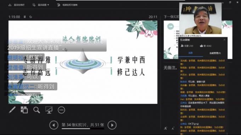
Task: Click 结束幻灯片放映 end slide show
Action: 67,5
